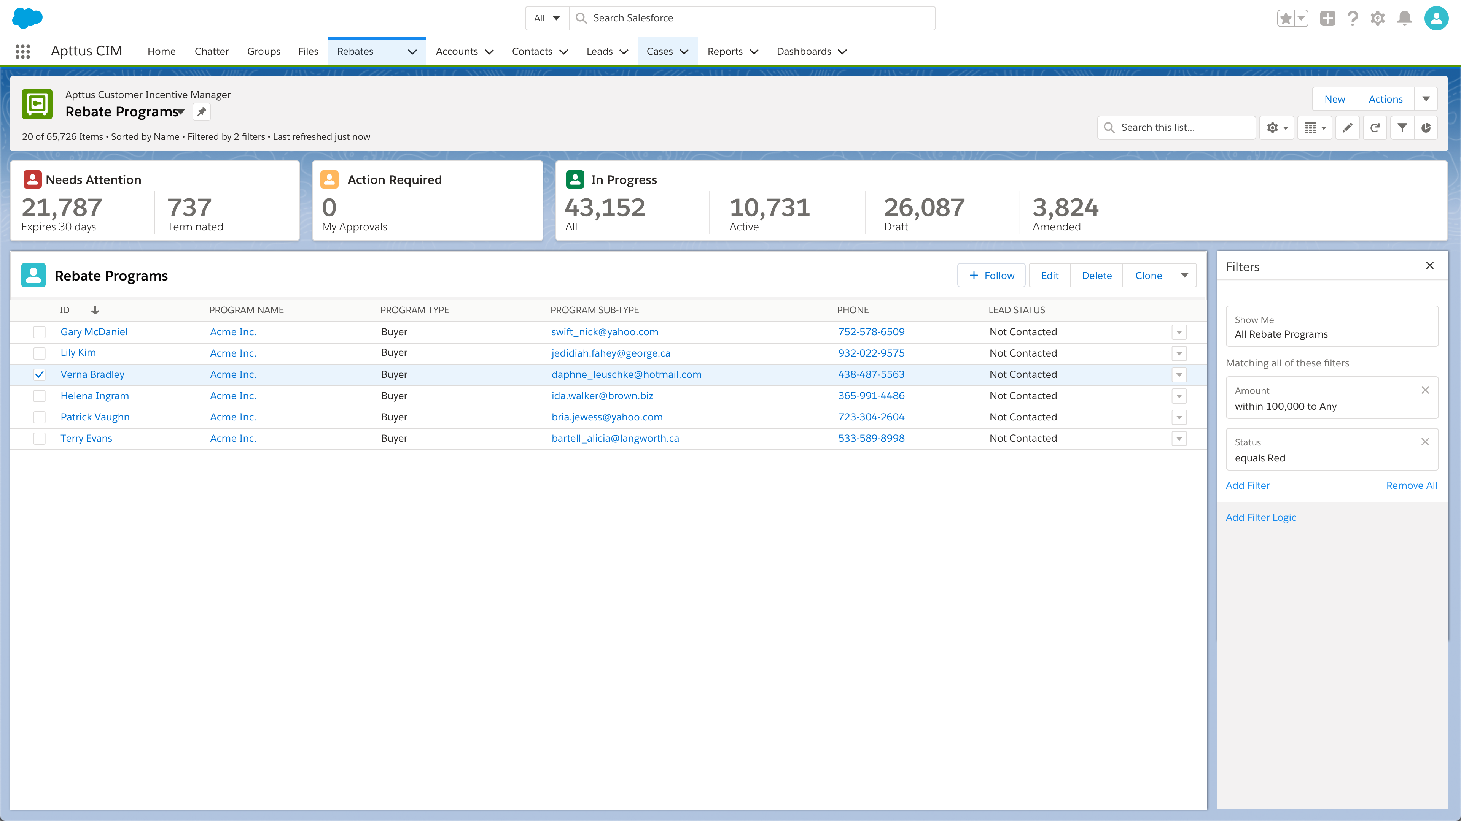
Task: Open Helena Ingram's record link
Action: pyautogui.click(x=95, y=395)
